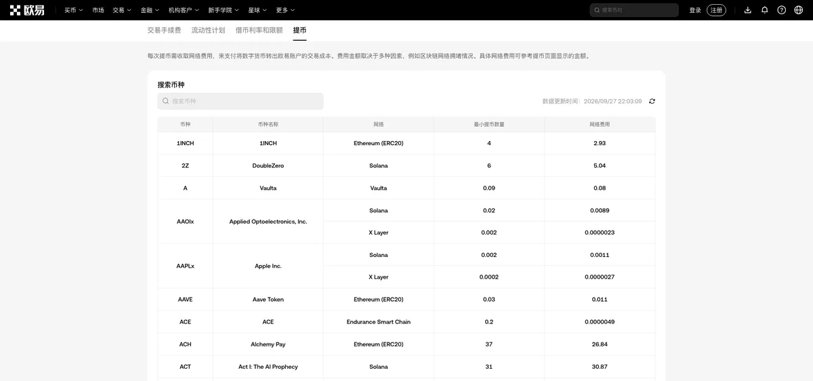Select the 提币 tab
The image size is (813, 381).
point(299,31)
